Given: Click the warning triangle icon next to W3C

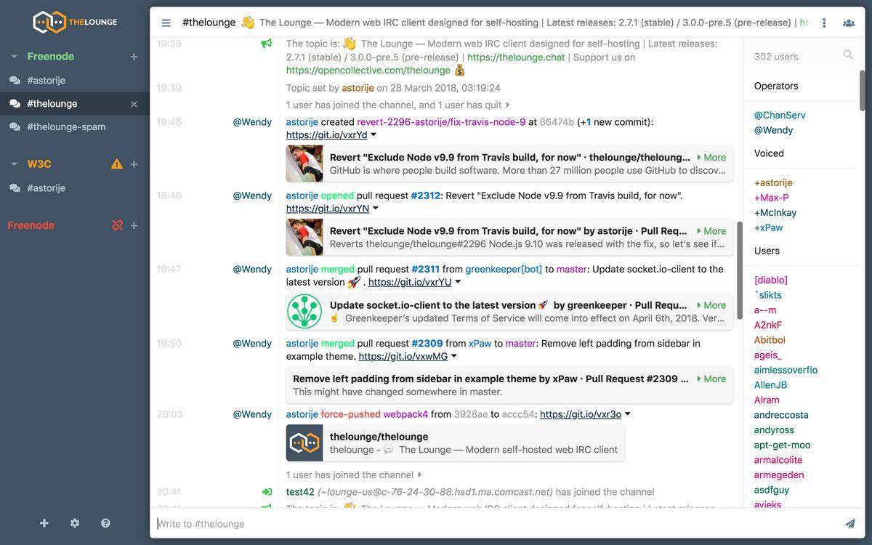Looking at the screenshot, I should click(x=117, y=164).
